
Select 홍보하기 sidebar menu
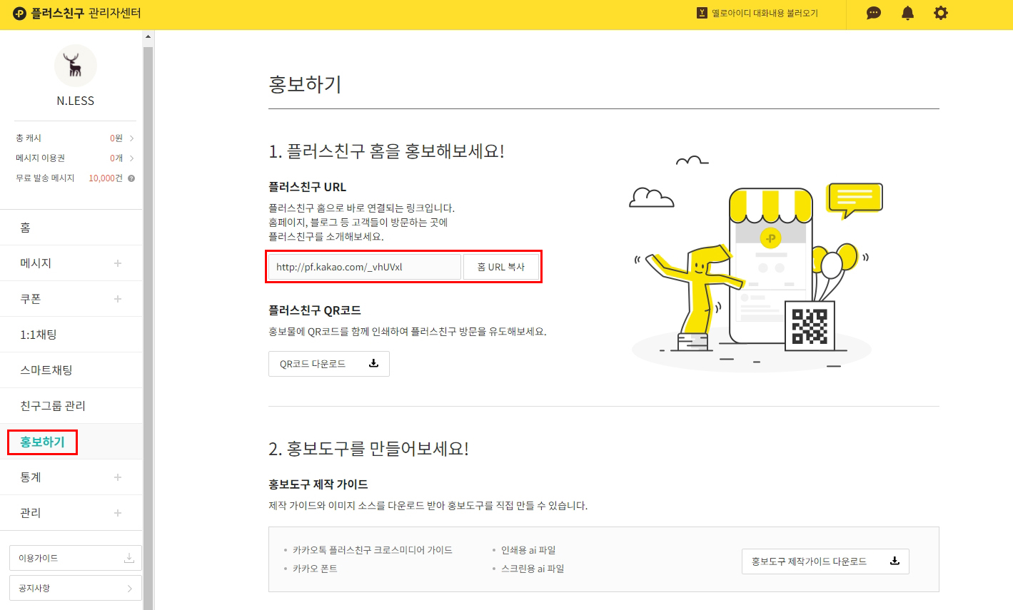(x=71, y=442)
